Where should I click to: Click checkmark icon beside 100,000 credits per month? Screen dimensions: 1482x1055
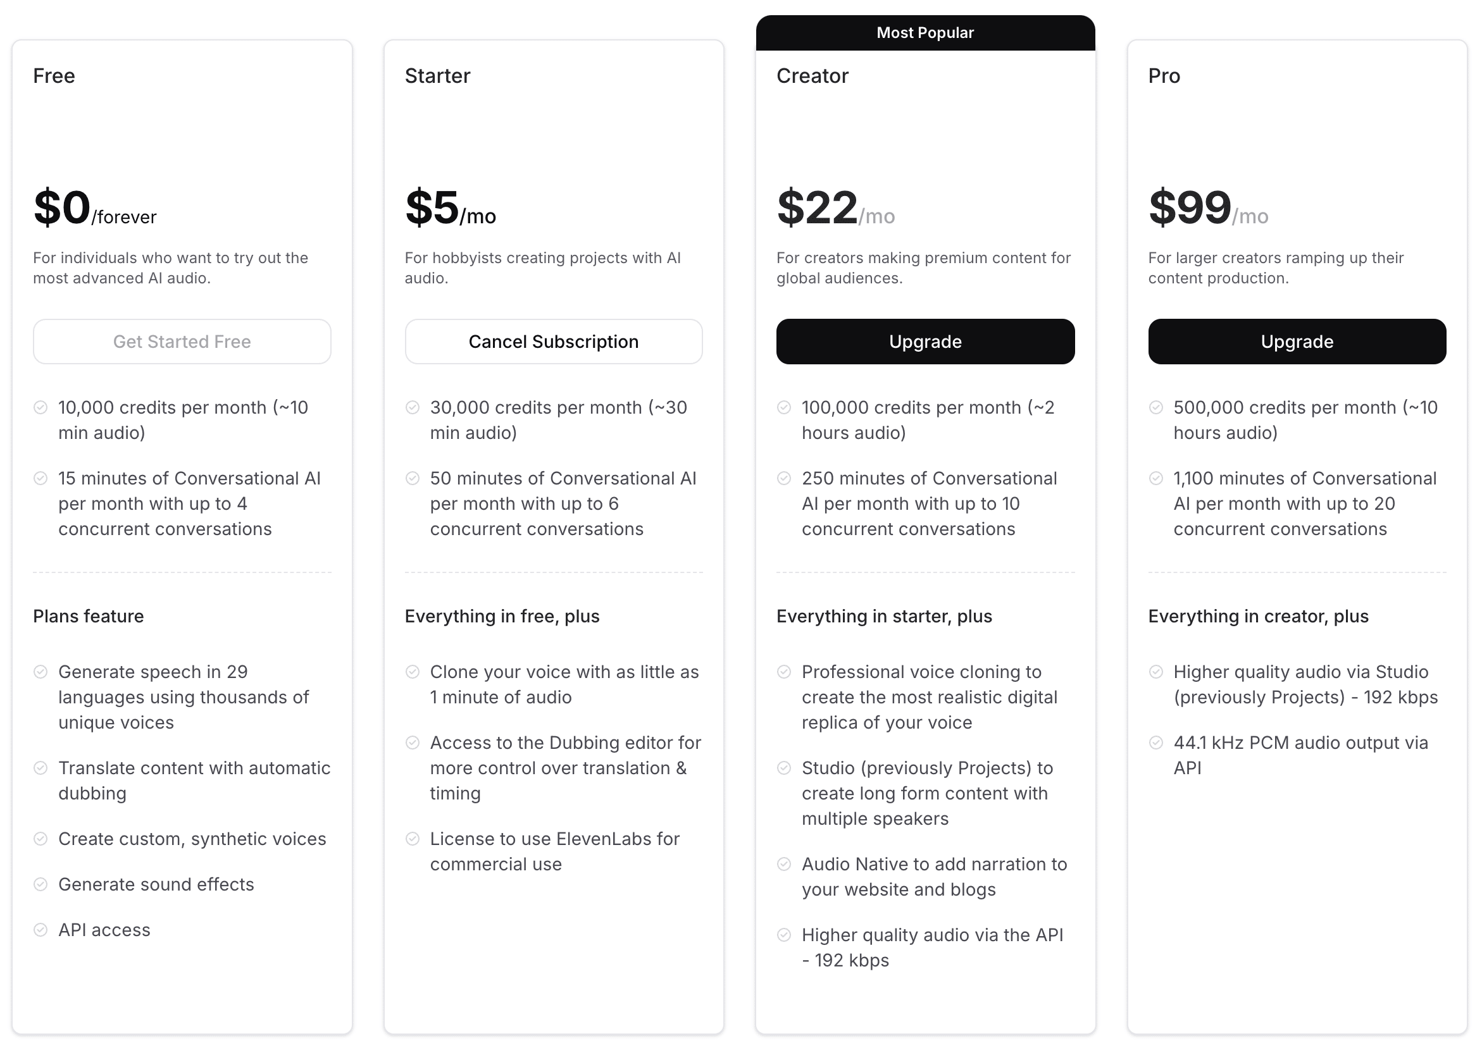coord(784,407)
